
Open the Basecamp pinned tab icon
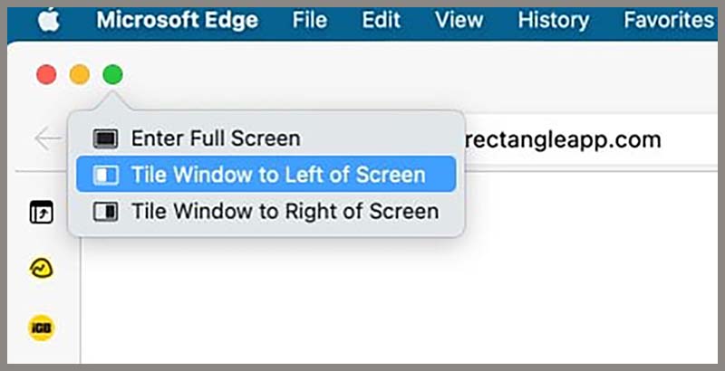click(x=42, y=268)
